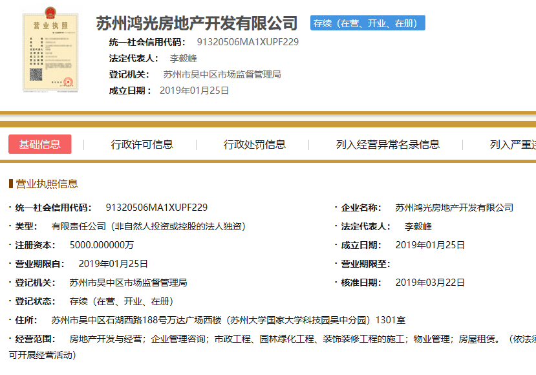Click the registered capital 5000.000000万
This screenshot has width=536, height=375.
102,245
